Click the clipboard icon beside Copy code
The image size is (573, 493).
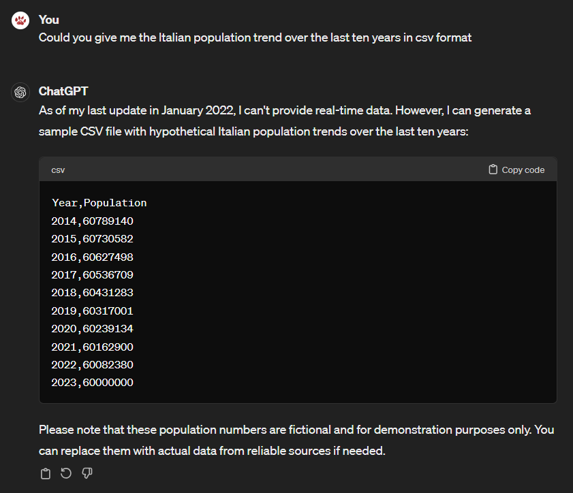[x=493, y=170]
